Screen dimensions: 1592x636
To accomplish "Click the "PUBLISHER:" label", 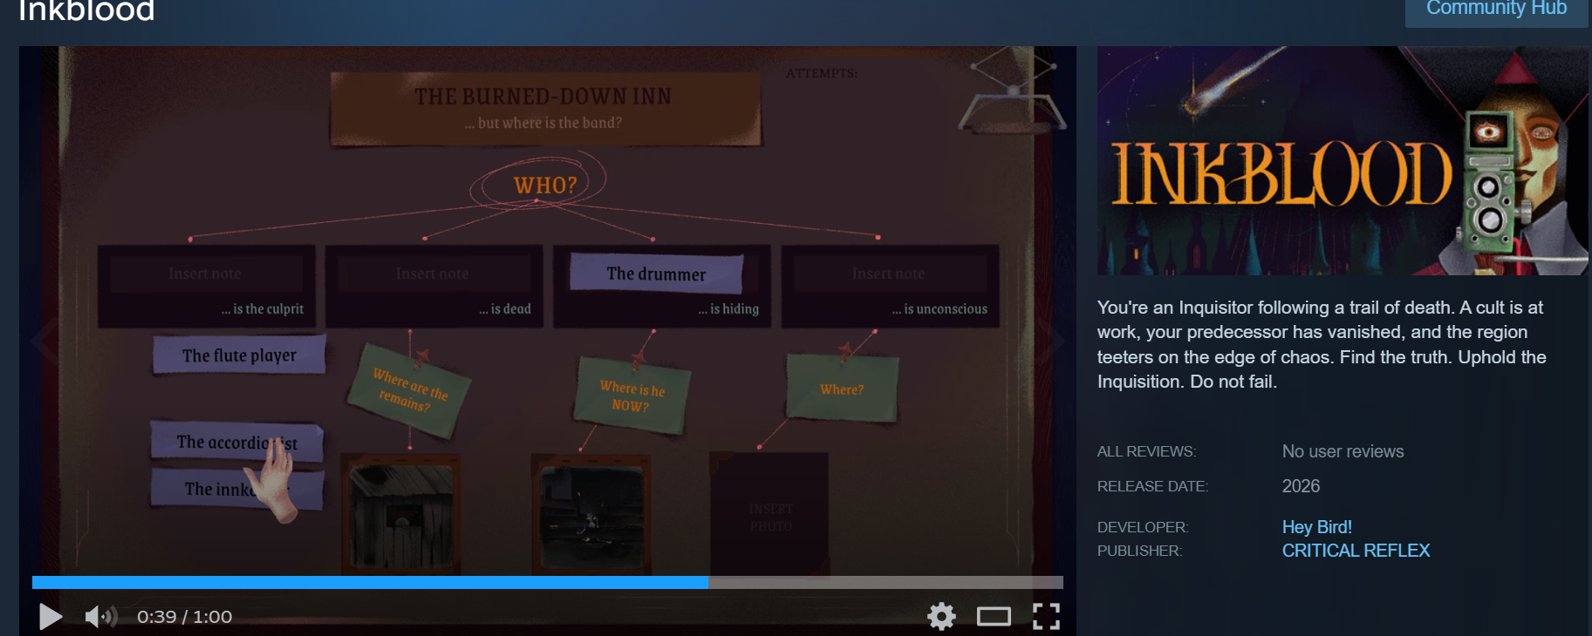I will pyautogui.click(x=1139, y=551).
